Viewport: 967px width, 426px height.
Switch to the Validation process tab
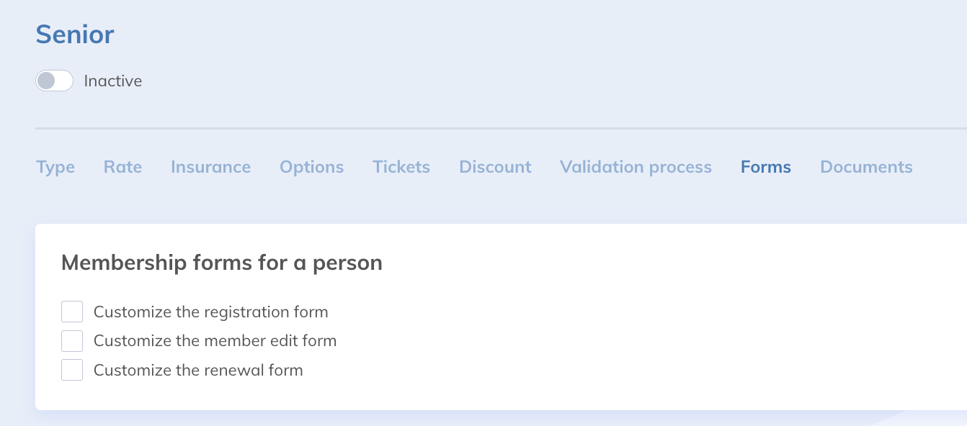point(636,167)
